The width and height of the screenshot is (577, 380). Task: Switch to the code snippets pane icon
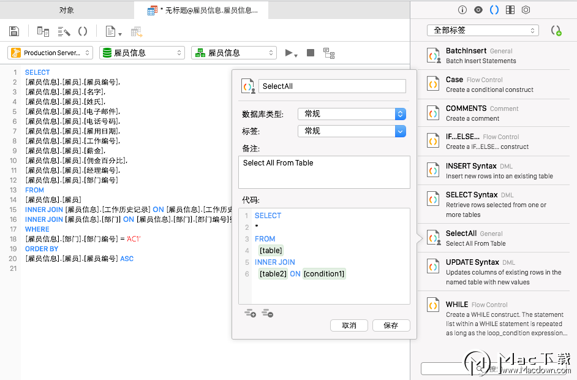coord(494,10)
